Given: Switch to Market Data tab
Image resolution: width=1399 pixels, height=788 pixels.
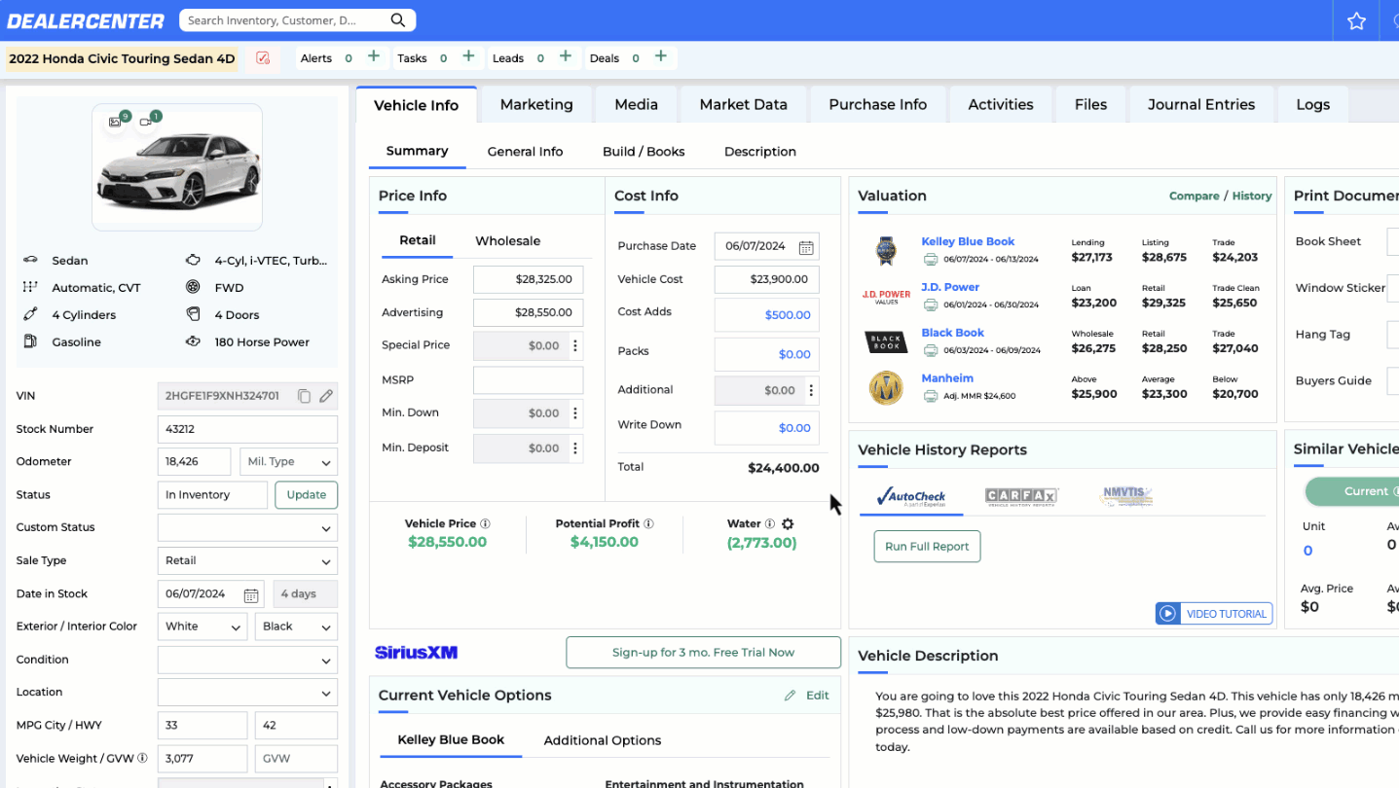Looking at the screenshot, I should tap(743, 104).
